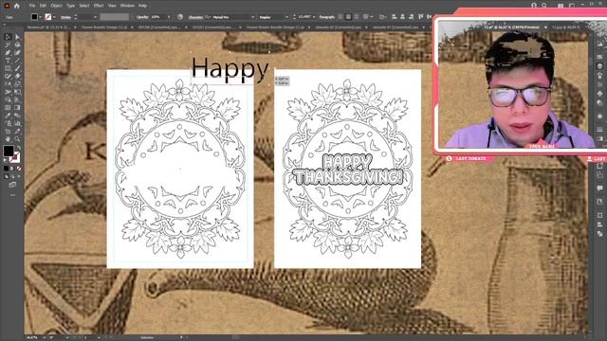The height and width of the screenshot is (341, 607).
Task: Select the Pen tool
Action: (x=8, y=53)
